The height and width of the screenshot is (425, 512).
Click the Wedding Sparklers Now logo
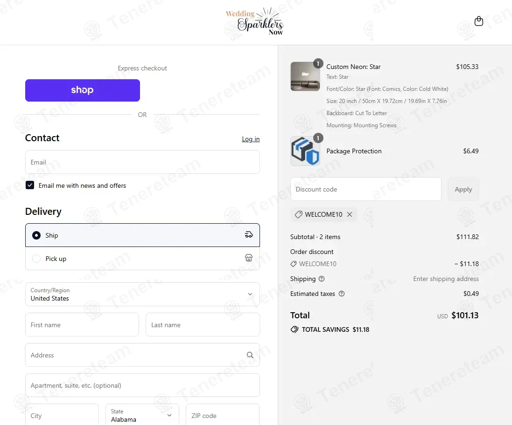pyautogui.click(x=255, y=21)
